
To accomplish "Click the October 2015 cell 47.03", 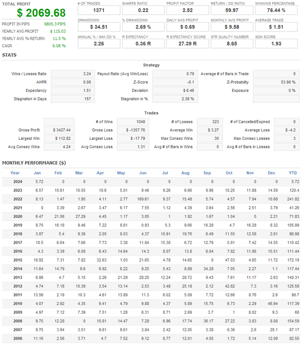I will click(x=230, y=260).
